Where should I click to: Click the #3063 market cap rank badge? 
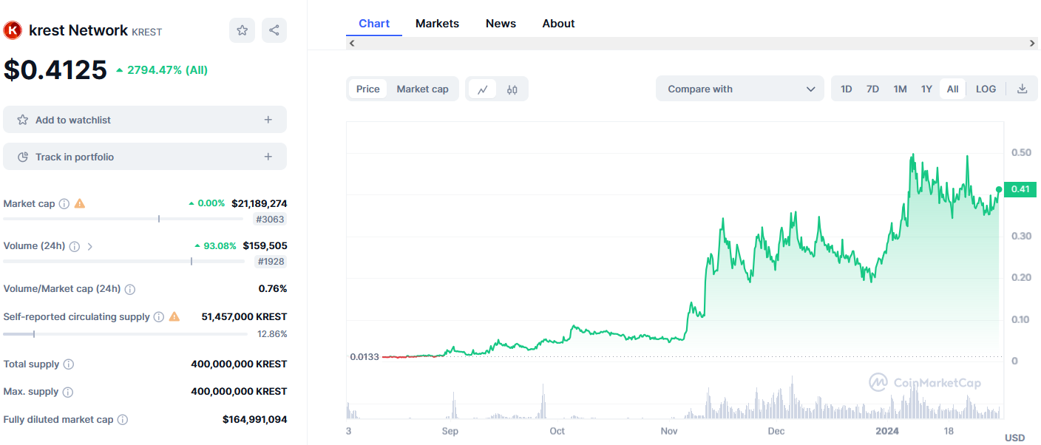click(x=270, y=219)
